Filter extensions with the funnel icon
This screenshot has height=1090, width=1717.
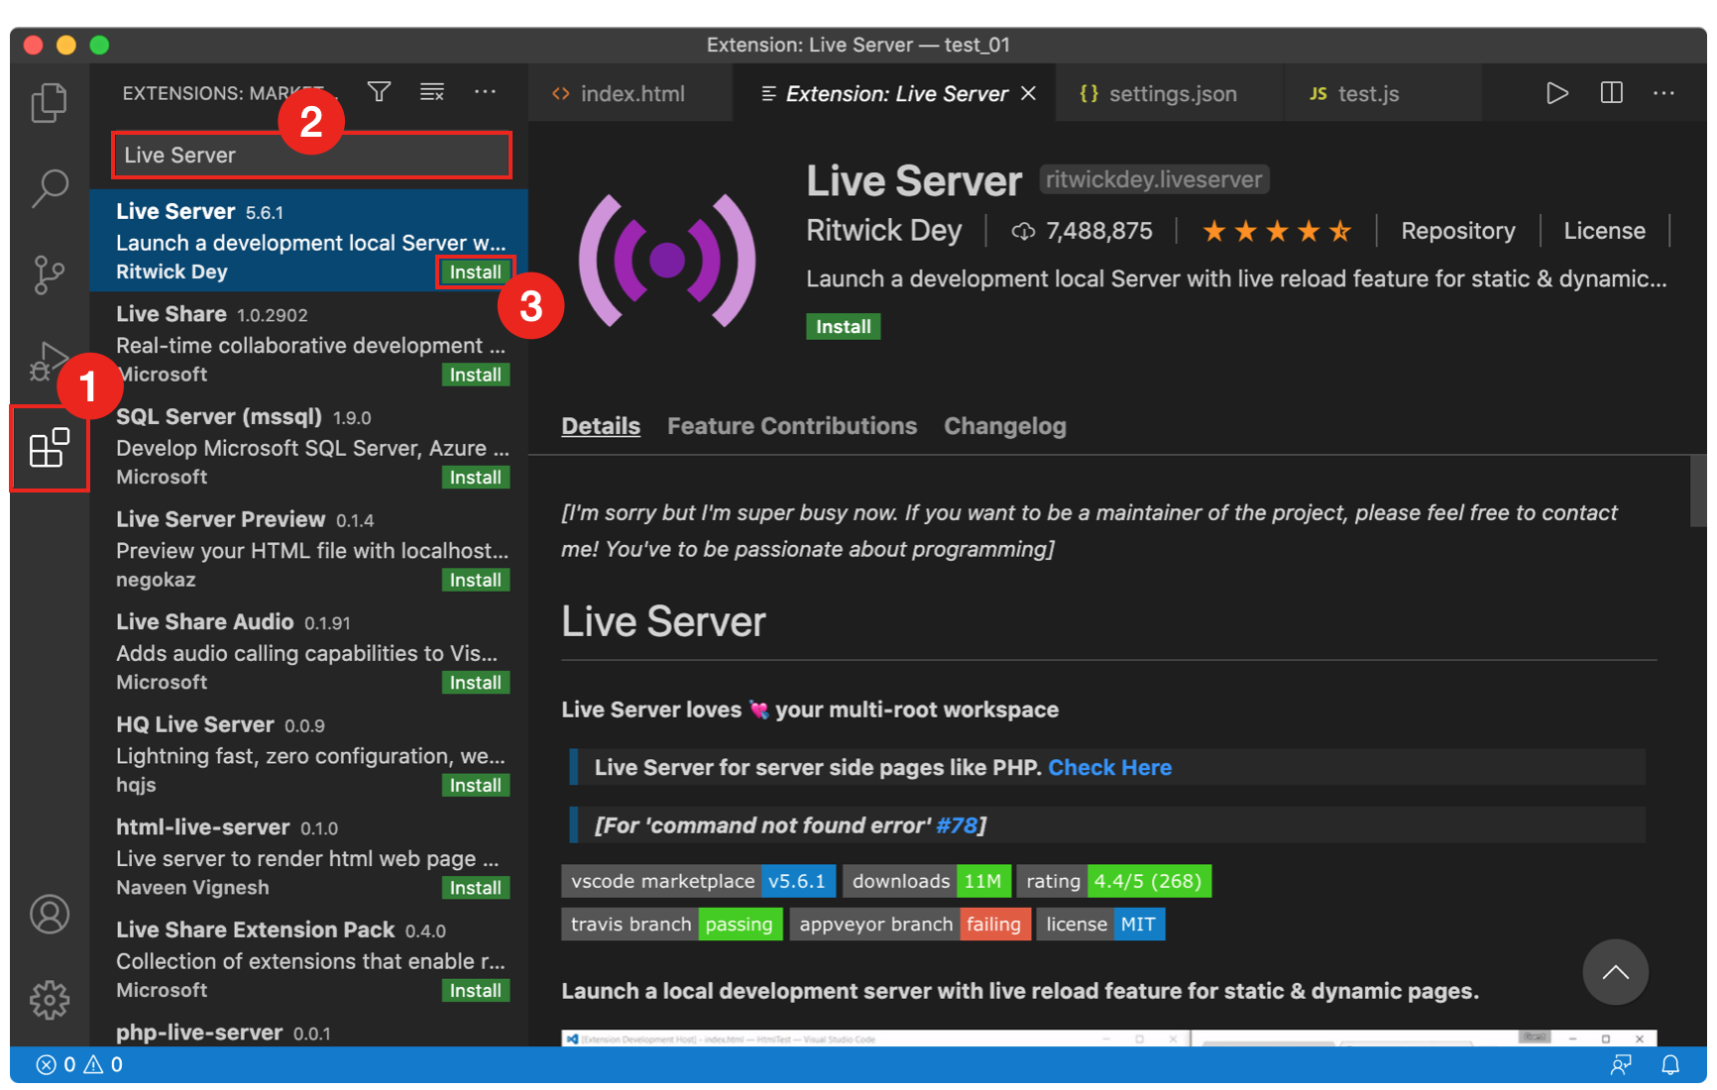point(379,92)
